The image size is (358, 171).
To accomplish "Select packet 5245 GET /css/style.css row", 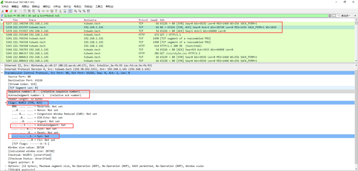I will click(x=178, y=53).
